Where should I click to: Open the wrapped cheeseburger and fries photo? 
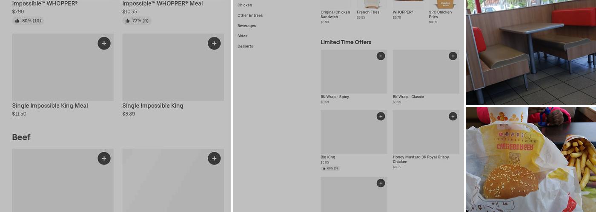point(530,159)
